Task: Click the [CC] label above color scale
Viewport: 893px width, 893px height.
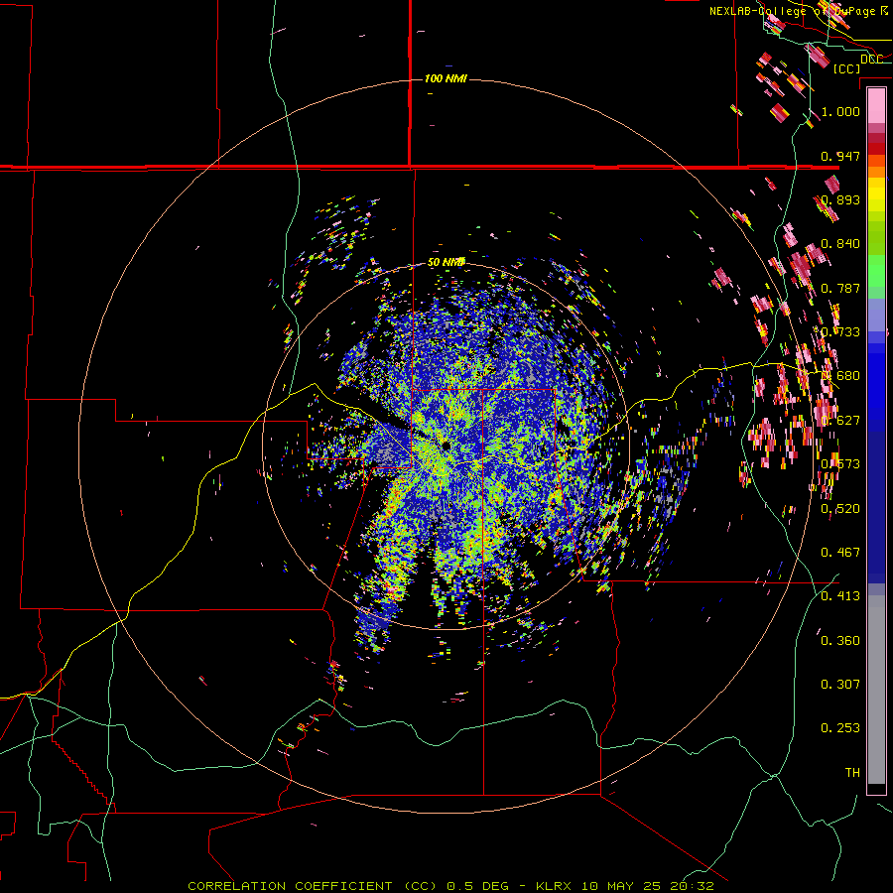Action: 847,68
